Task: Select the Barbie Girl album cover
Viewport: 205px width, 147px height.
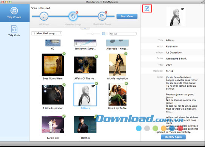Action: pyautogui.click(x=53, y=124)
